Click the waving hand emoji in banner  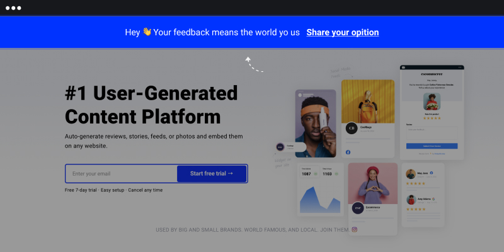[x=147, y=32]
